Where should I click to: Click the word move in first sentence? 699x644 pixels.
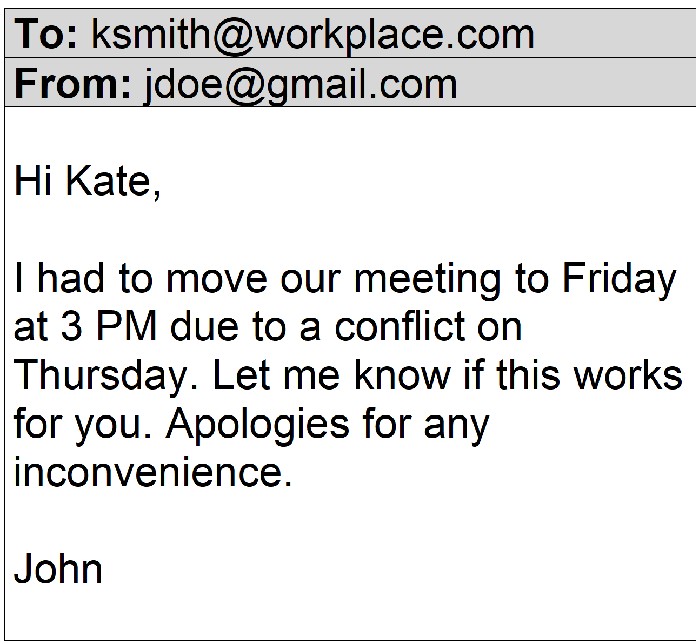pyautogui.click(x=217, y=280)
